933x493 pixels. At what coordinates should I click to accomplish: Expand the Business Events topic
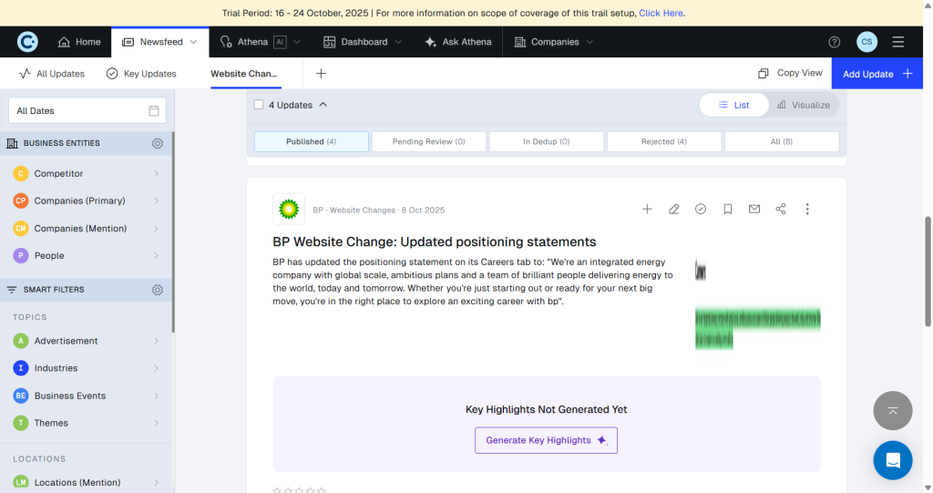click(x=156, y=395)
